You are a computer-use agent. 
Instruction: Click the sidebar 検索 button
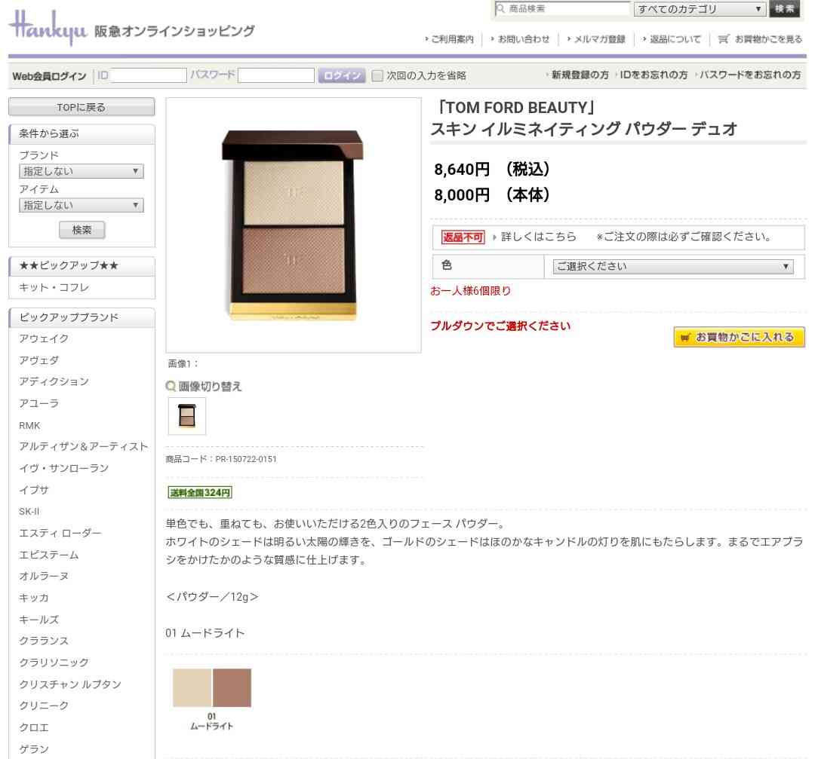[x=81, y=230]
